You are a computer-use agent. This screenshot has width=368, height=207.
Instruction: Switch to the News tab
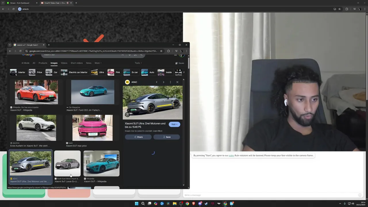click(x=89, y=63)
